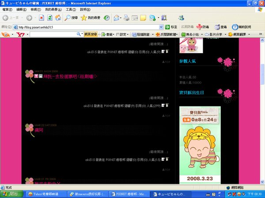This screenshot has width=265, height=198.
Task: Click the Yahoo toolbar search box
Action: pyautogui.click(x=53, y=34)
